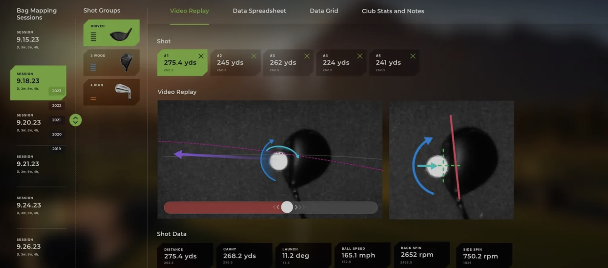Choose year 2023 in year picker

(57, 91)
